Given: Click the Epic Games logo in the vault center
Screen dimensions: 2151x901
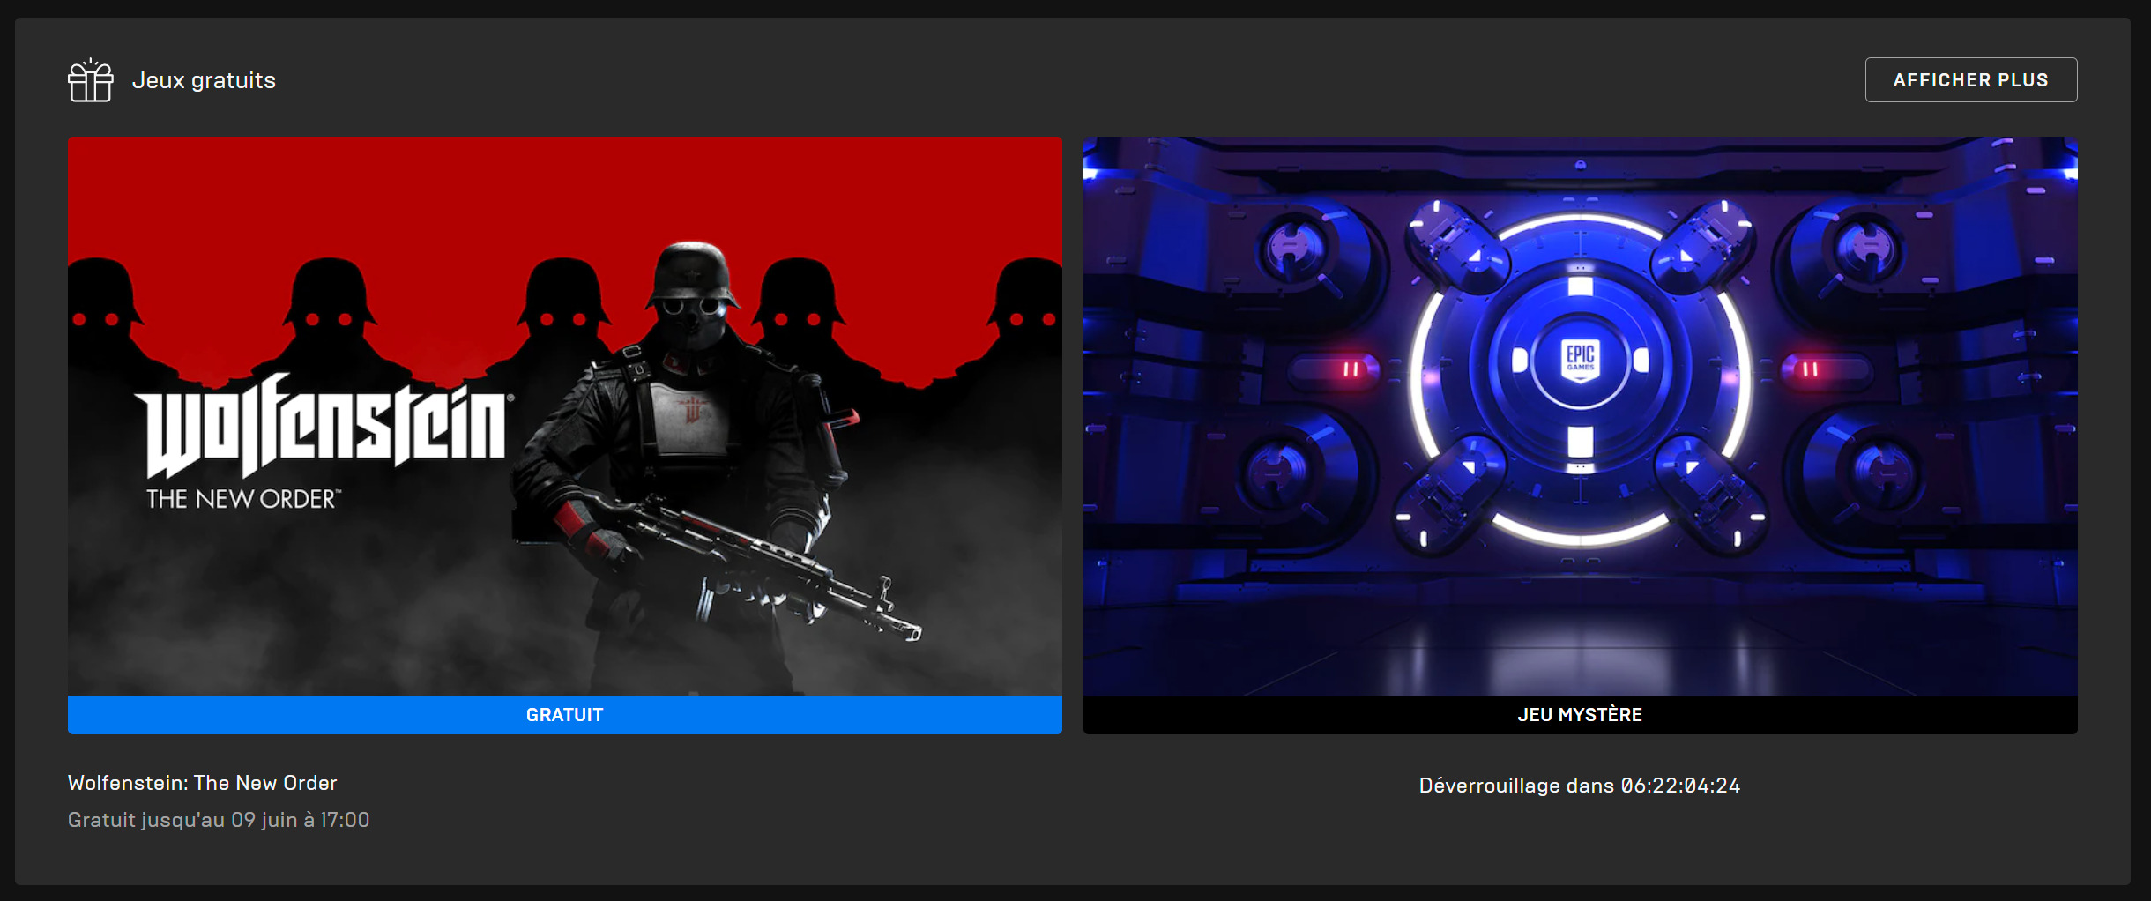Looking at the screenshot, I should [1580, 360].
